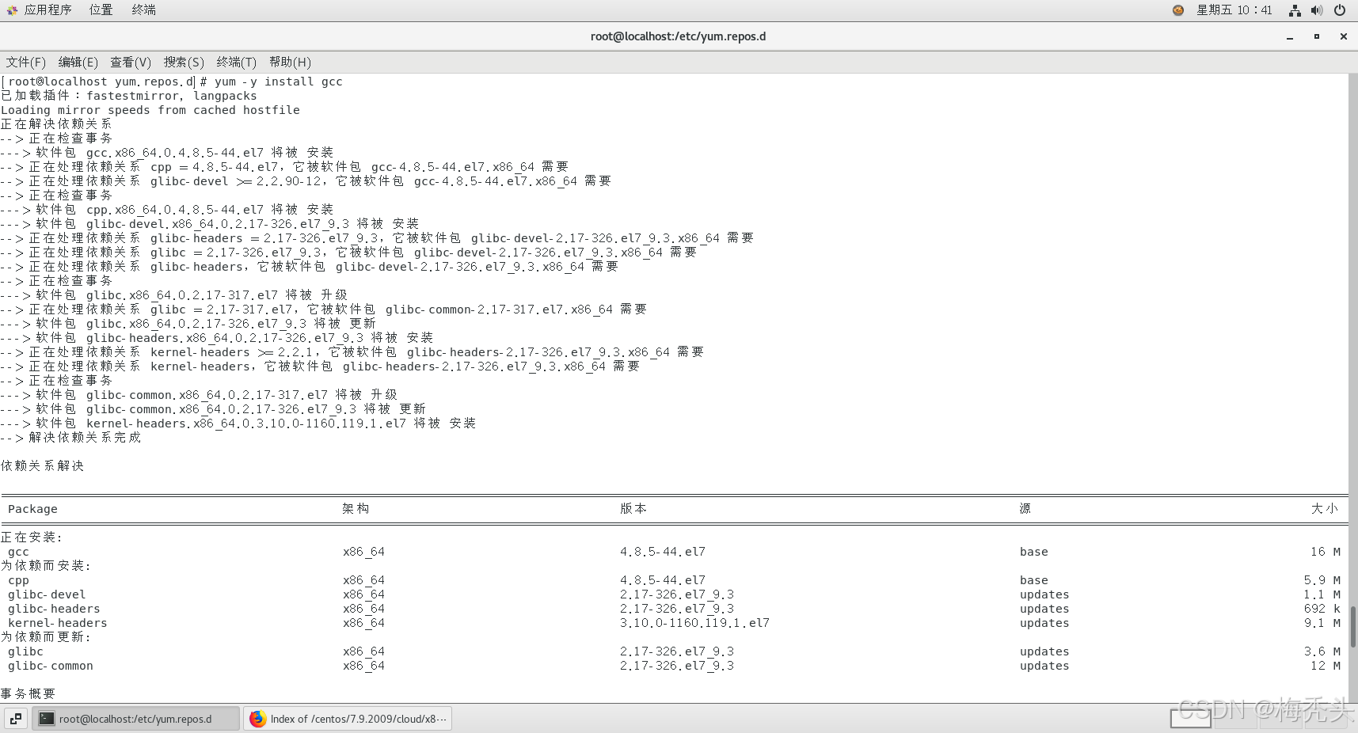
Task: Click the '版本' column header
Action: coord(633,509)
